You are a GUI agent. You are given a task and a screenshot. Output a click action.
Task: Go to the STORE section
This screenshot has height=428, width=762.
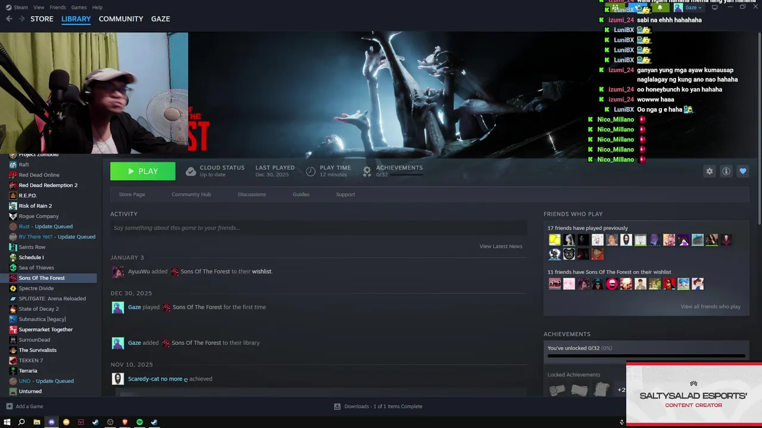(42, 19)
